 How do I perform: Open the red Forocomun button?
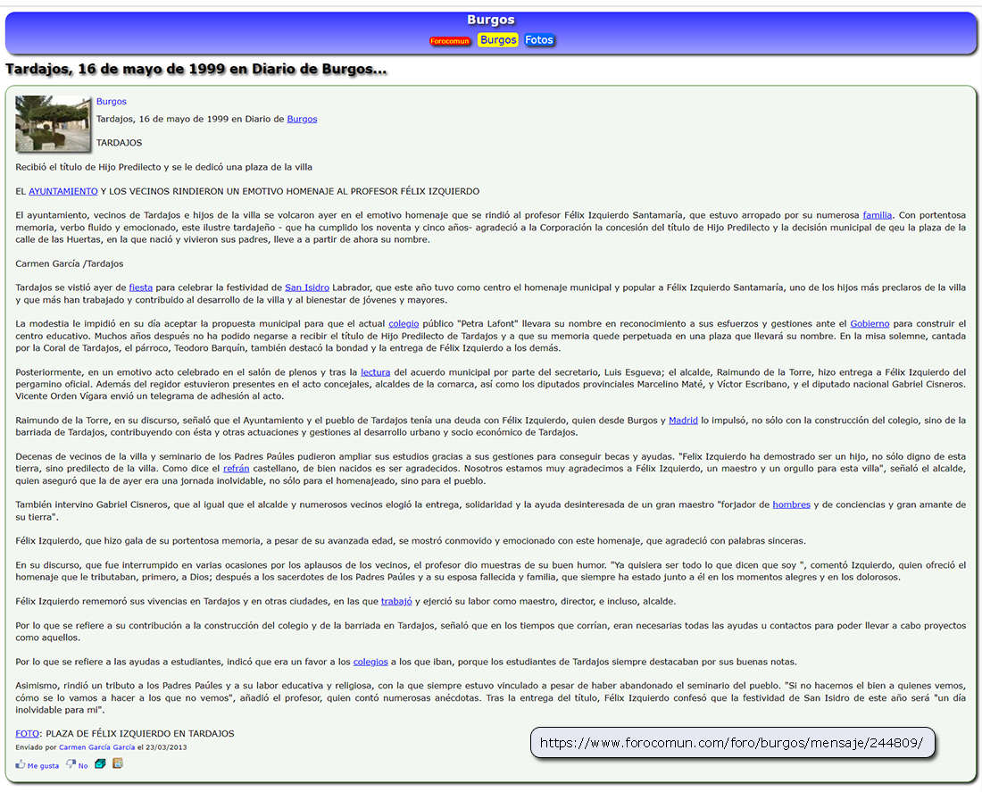tap(450, 41)
